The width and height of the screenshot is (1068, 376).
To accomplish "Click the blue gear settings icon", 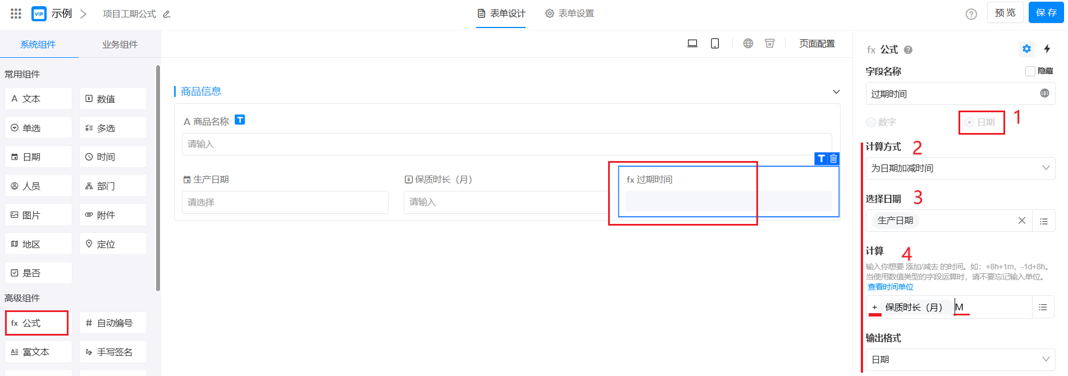I will pyautogui.click(x=1026, y=49).
